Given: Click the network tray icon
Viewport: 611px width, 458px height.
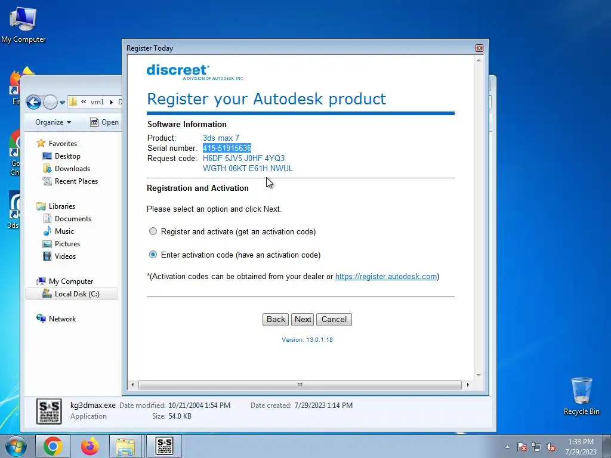Looking at the screenshot, I should tap(536, 447).
